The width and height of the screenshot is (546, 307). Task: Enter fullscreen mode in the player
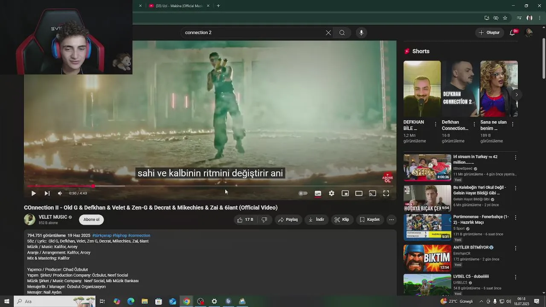coord(386,193)
